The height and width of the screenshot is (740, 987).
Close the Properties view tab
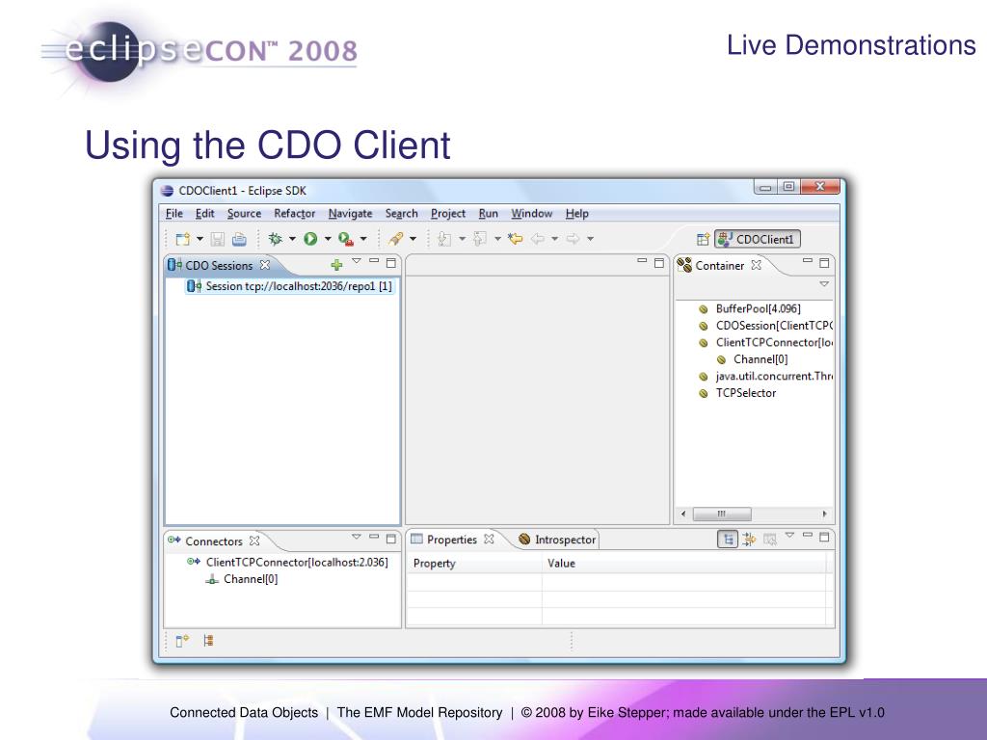pyautogui.click(x=489, y=540)
